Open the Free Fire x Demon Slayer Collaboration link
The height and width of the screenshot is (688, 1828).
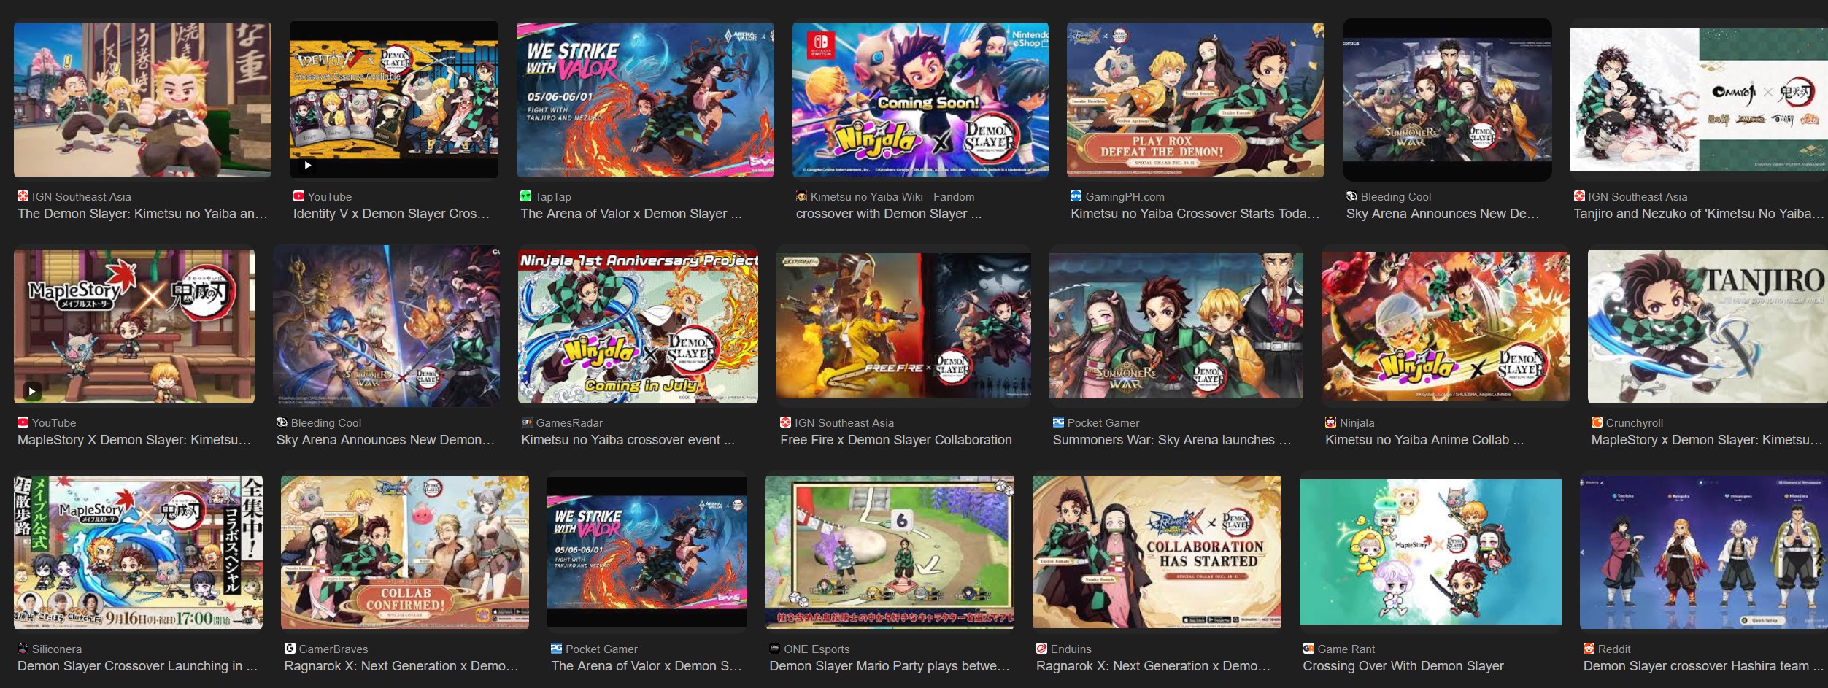coord(895,440)
